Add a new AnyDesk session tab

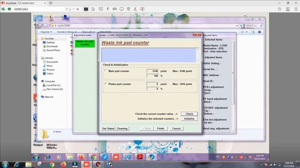pos(51,3)
